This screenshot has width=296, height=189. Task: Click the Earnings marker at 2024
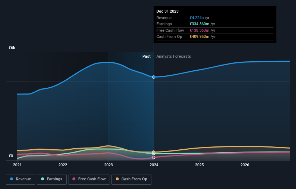[154, 154]
